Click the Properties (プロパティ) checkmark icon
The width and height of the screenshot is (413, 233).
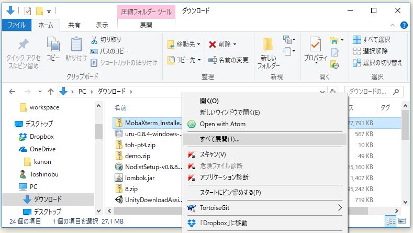[x=315, y=44]
